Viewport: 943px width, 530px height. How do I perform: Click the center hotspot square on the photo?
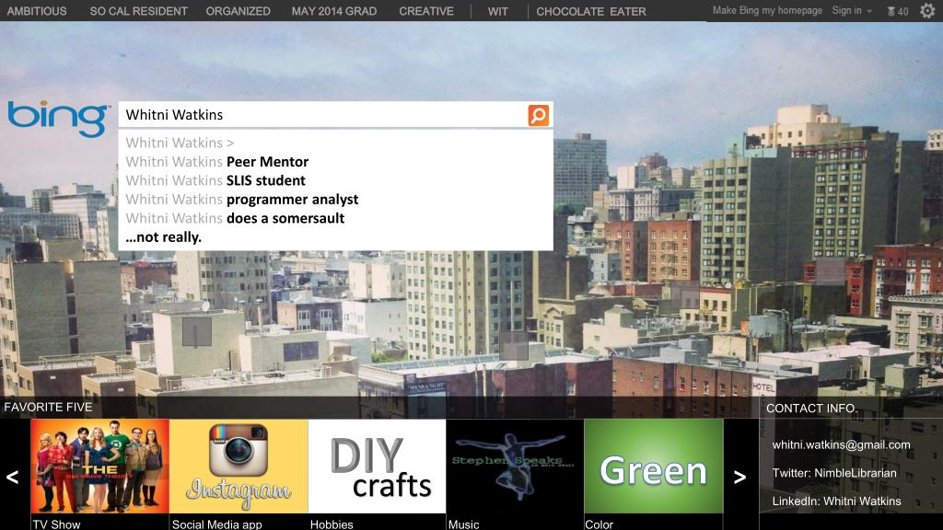point(514,346)
